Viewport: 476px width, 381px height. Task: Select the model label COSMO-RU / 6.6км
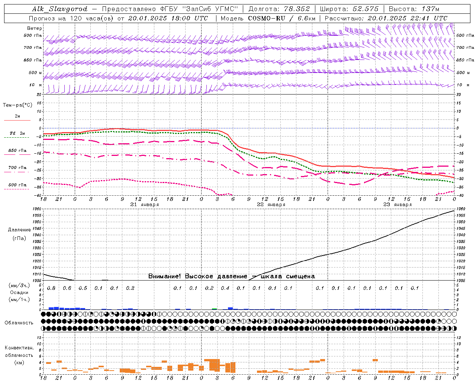point(282,18)
